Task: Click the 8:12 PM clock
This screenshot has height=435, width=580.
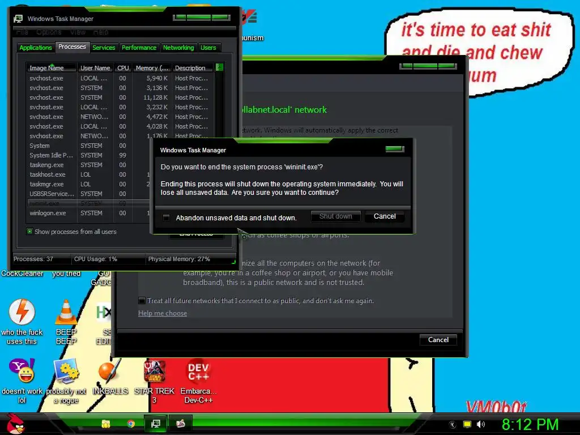Action: (530, 424)
